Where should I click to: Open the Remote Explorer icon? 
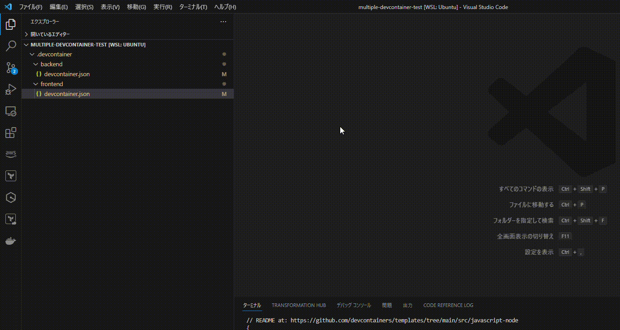pyautogui.click(x=11, y=111)
